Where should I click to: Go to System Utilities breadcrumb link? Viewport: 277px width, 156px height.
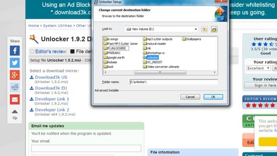pyautogui.click(x=58, y=26)
